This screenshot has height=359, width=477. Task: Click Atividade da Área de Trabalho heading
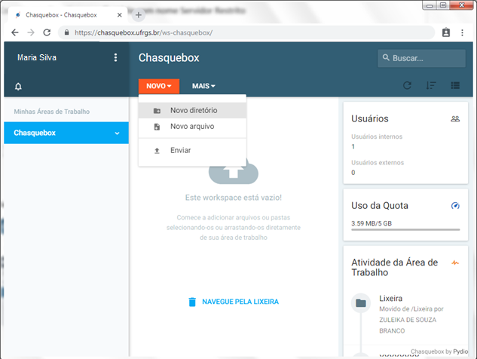395,267
